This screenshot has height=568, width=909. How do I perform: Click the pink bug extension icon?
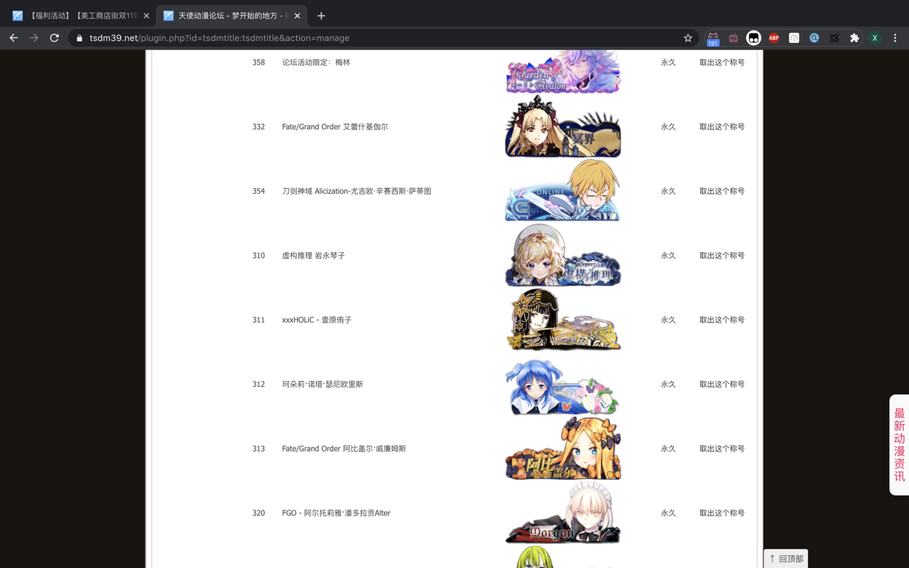pos(734,38)
